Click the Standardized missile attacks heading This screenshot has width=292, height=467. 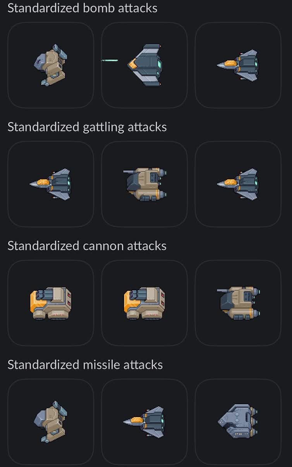(85, 365)
